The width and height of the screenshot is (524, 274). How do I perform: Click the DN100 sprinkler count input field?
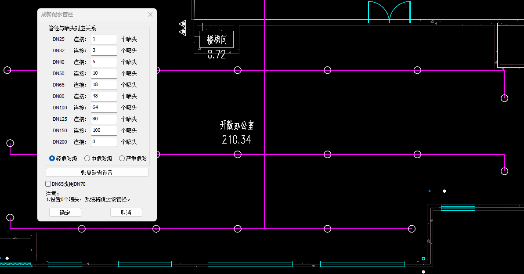click(x=104, y=108)
